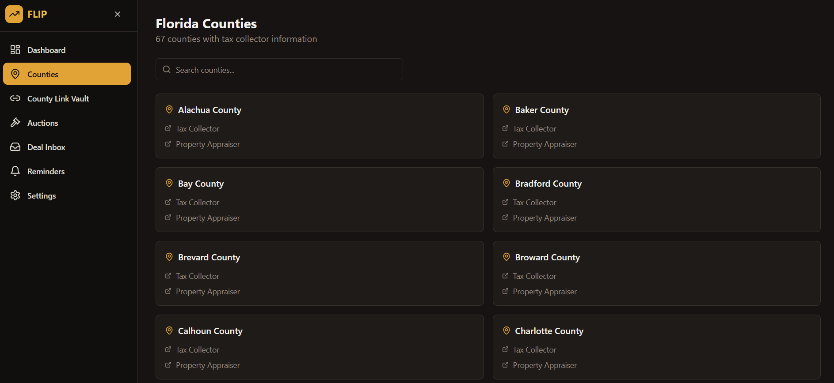Viewport: 834px width, 383px height.
Task: Click the Counties map pin icon
Action: pos(15,74)
